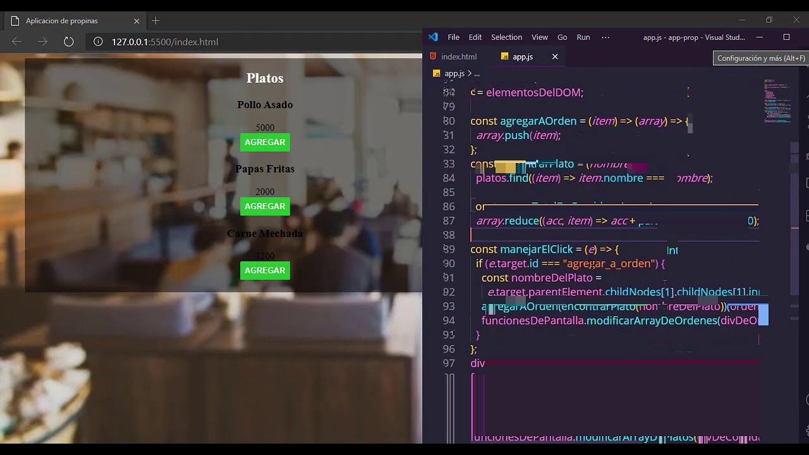
Task: Select the Aplicacion de propinas browser tab
Action: 76,21
